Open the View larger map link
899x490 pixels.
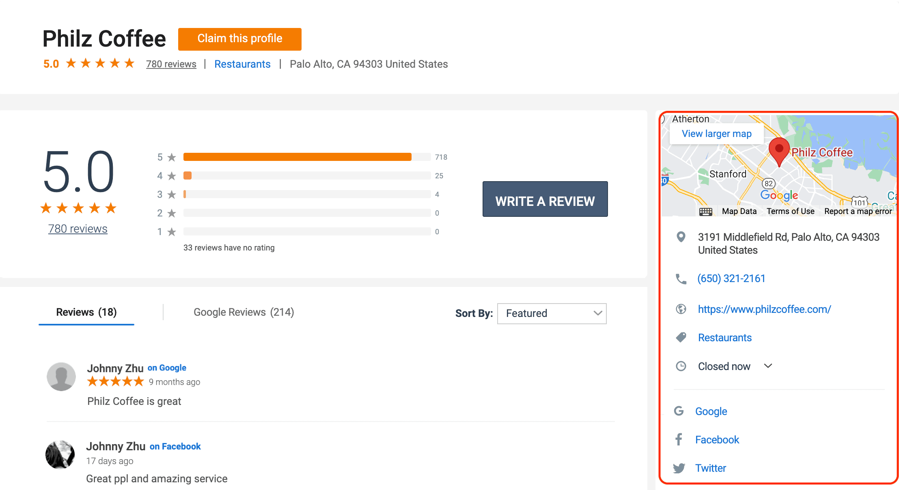tap(717, 134)
